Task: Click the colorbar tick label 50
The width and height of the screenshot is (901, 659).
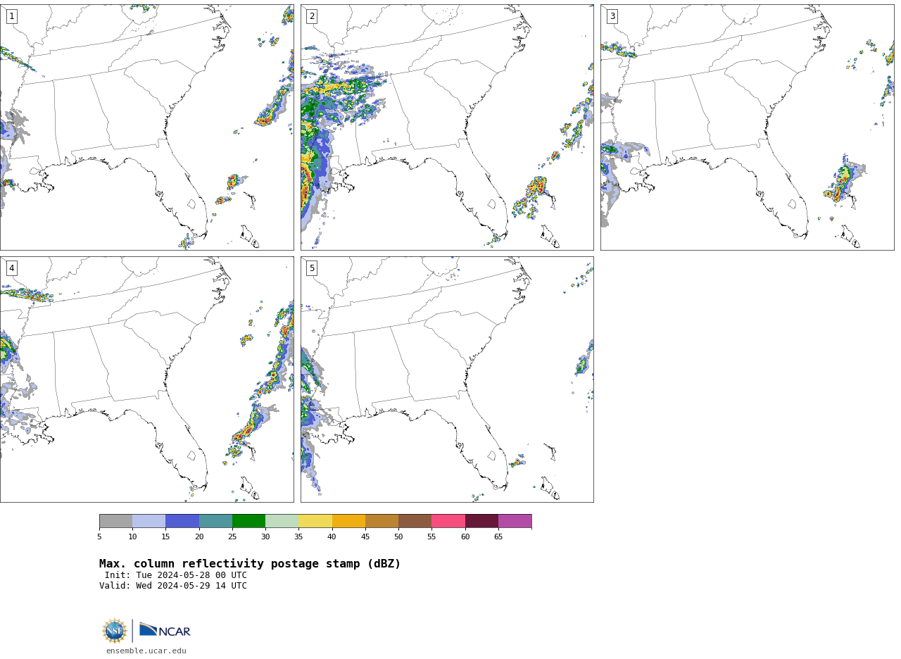Action: (x=398, y=537)
